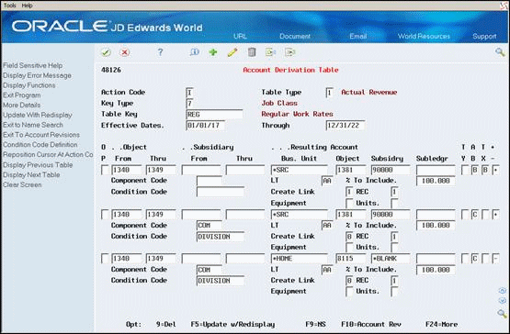Click F24=More function key text
This screenshot has width=510, height=334.
tap(441, 324)
